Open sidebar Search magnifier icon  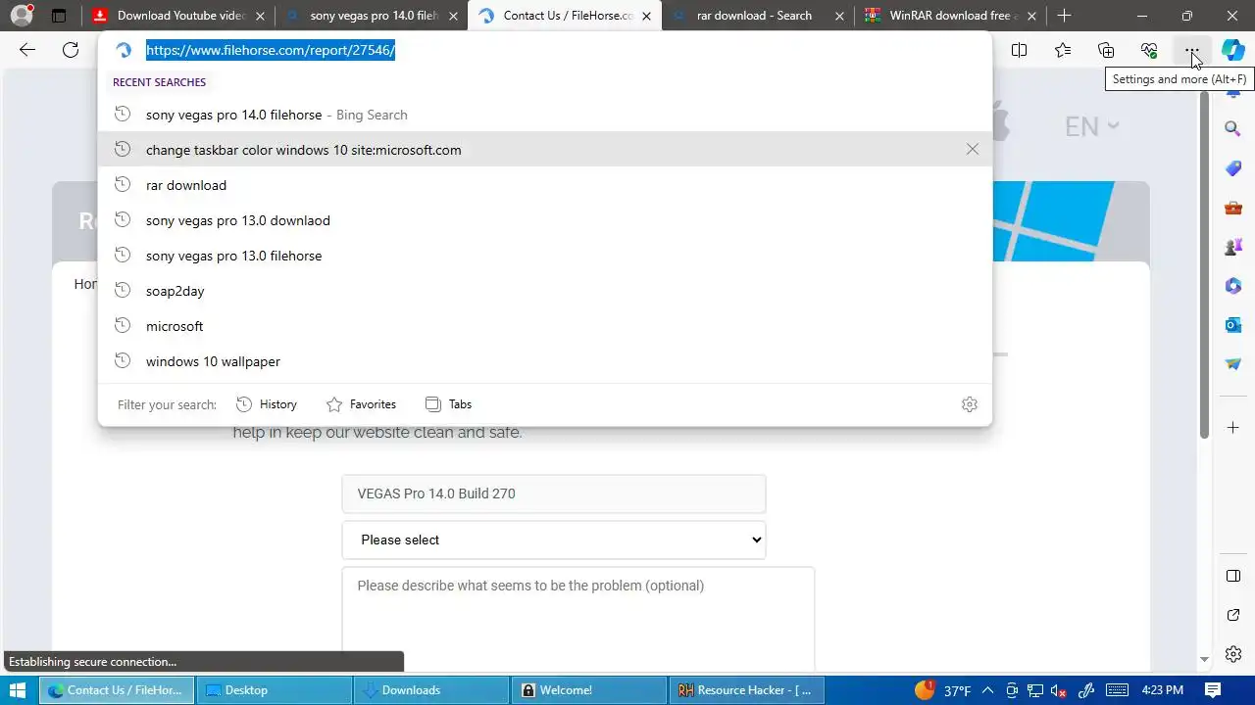[x=1233, y=128]
